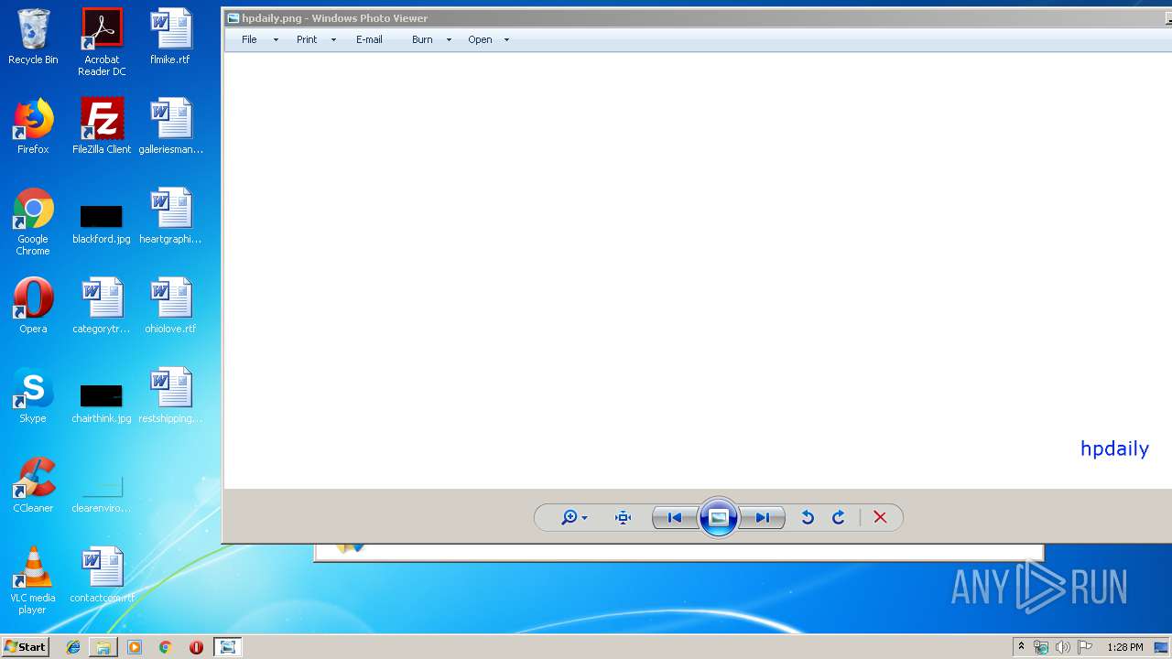Select the heartgraphi document icon
The width and height of the screenshot is (1172, 659).
[170, 216]
